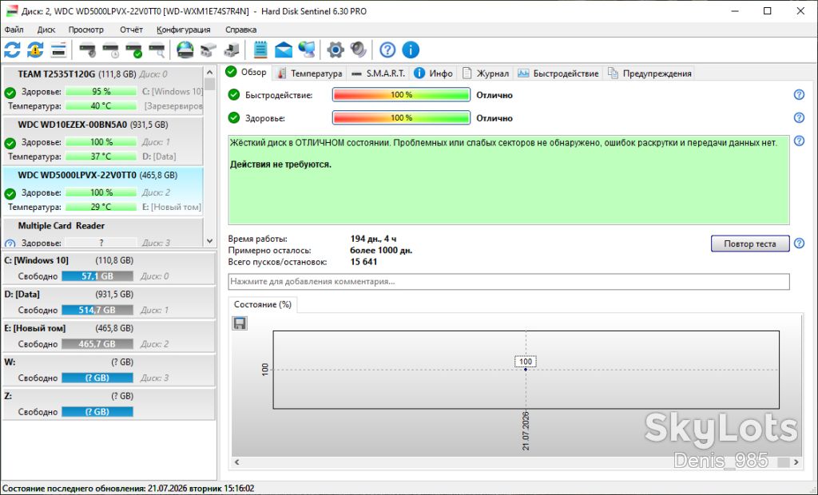Viewport: 818px width, 495px height.
Task: Select the WDC WD10EZEX-00BN5A0 disk
Action: click(103, 141)
